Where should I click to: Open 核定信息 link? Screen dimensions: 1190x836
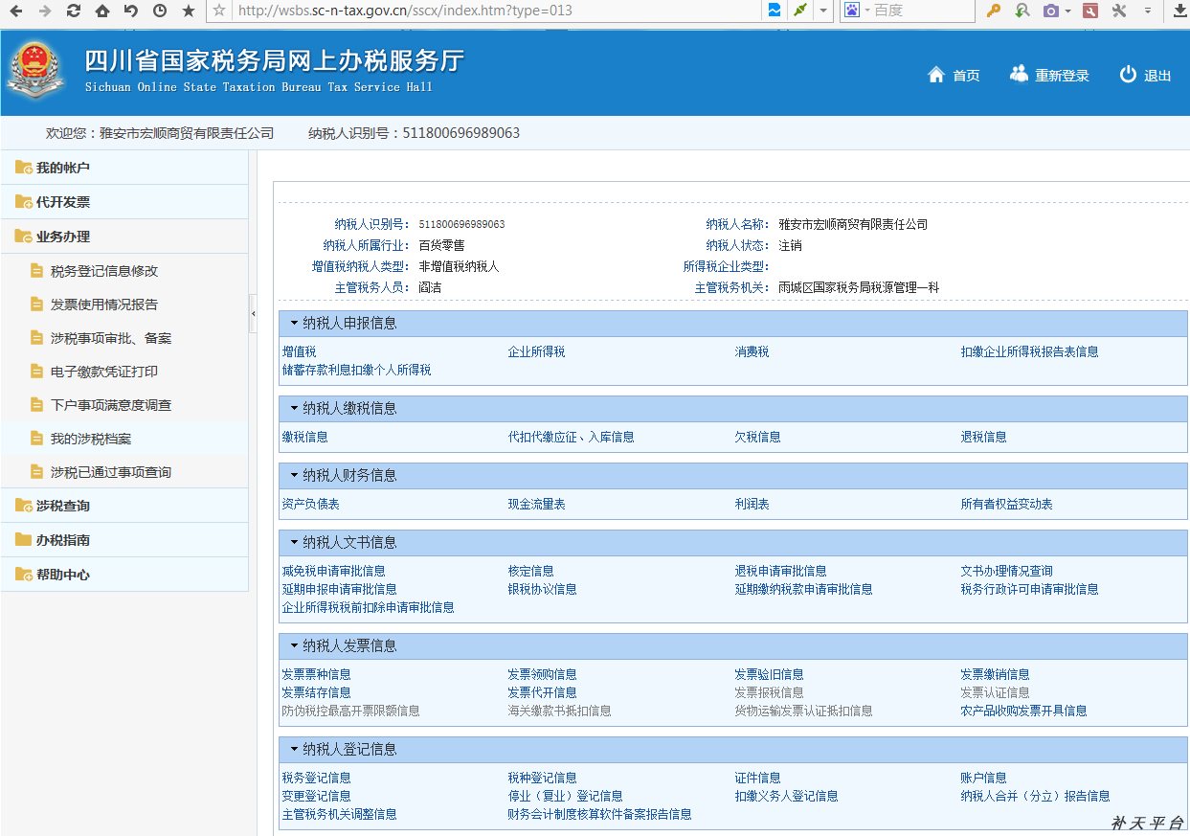click(x=530, y=571)
